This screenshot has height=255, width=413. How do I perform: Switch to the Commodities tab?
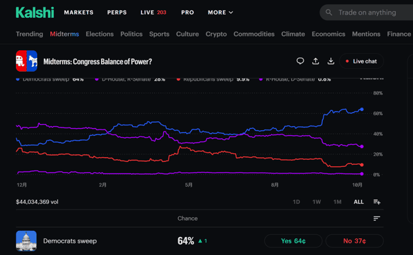pyautogui.click(x=254, y=34)
